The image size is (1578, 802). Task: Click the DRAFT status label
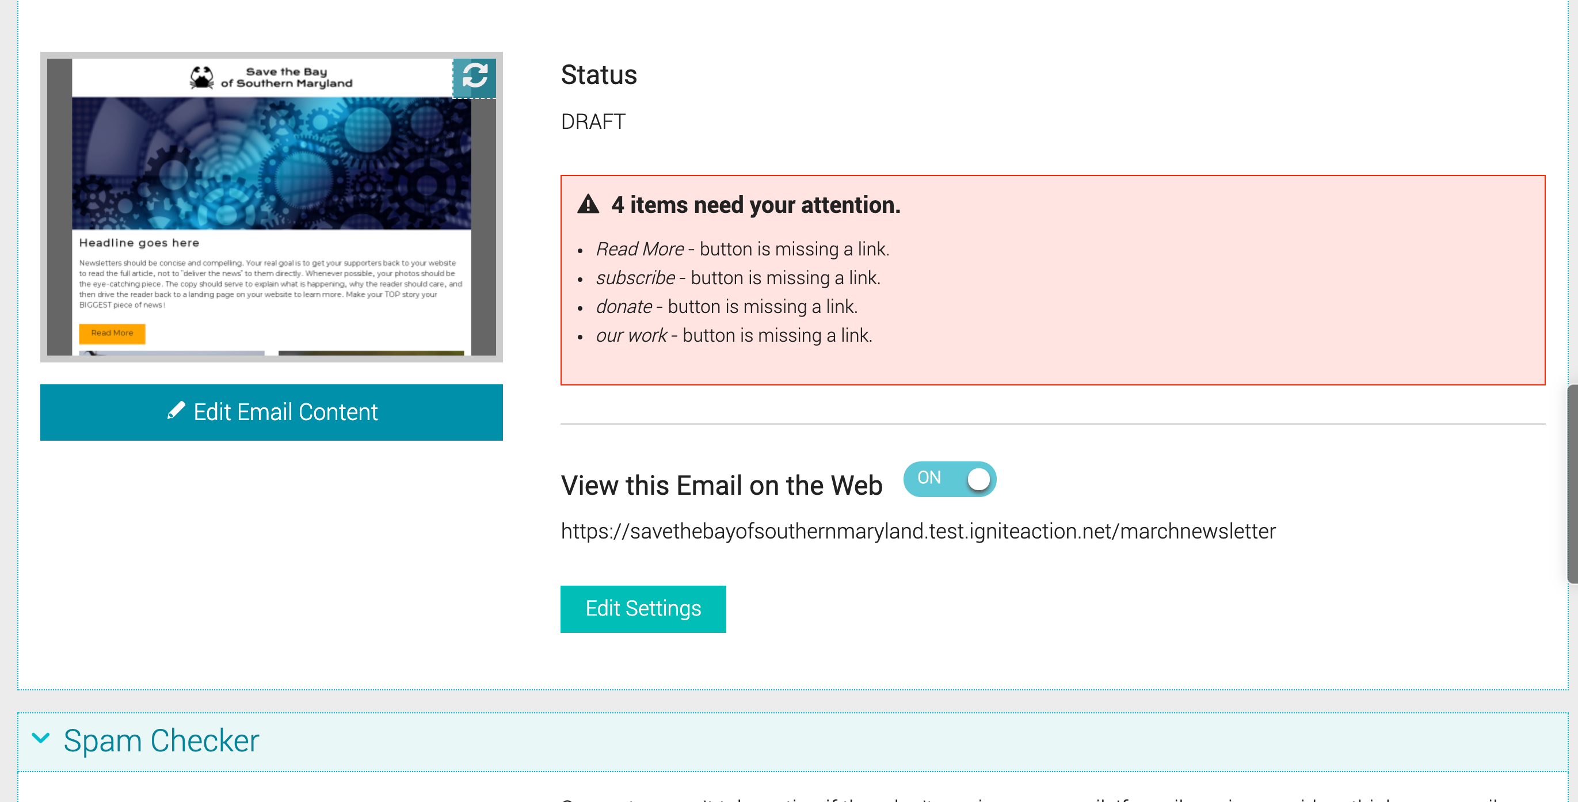click(x=593, y=122)
